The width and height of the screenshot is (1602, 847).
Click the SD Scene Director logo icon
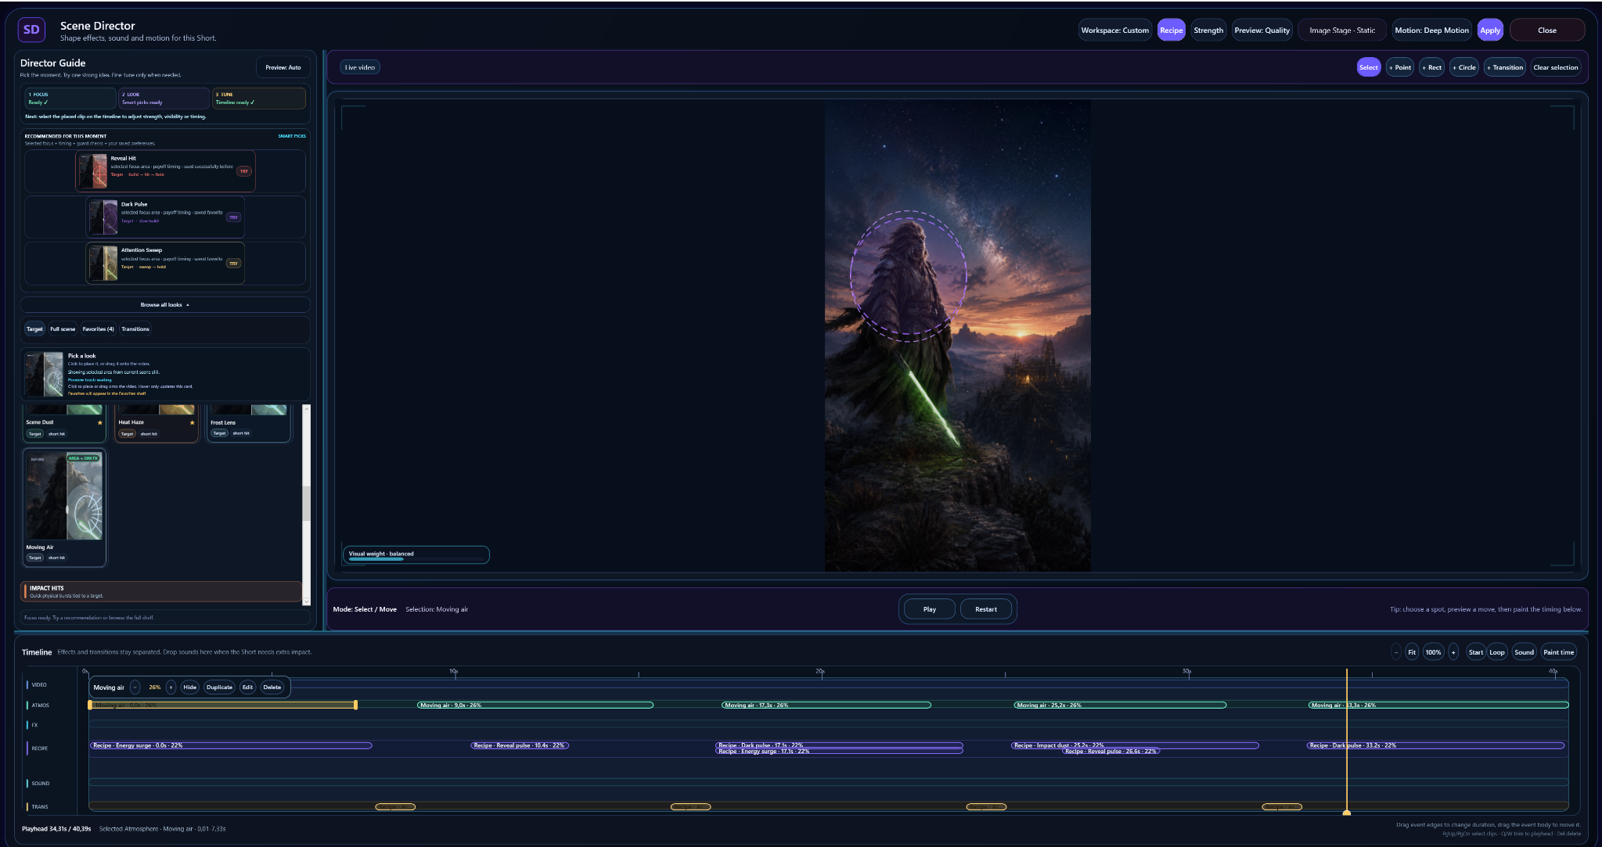point(31,30)
